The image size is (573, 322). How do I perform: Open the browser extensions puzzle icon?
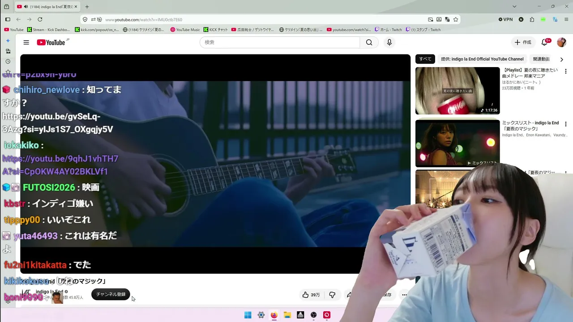point(532,20)
